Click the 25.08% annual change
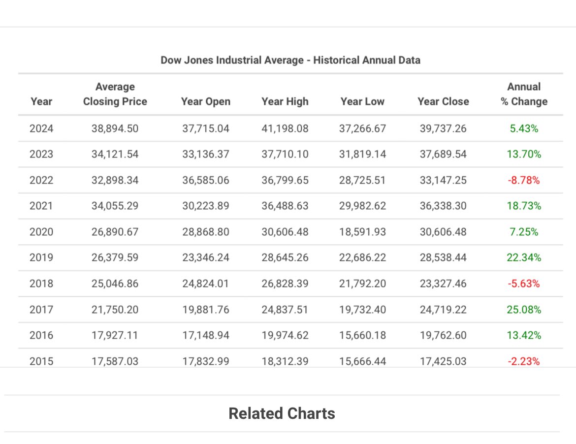This screenshot has width=576, height=444. point(524,310)
